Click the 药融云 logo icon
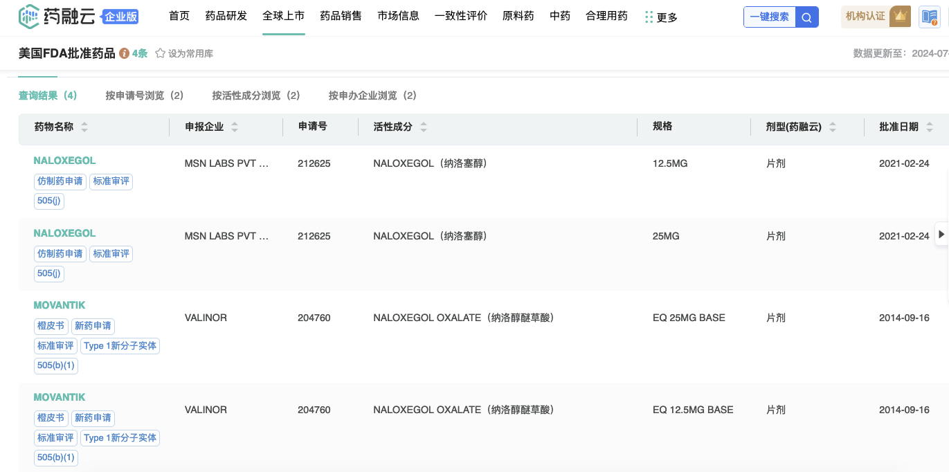The width and height of the screenshot is (949, 472). tap(29, 15)
